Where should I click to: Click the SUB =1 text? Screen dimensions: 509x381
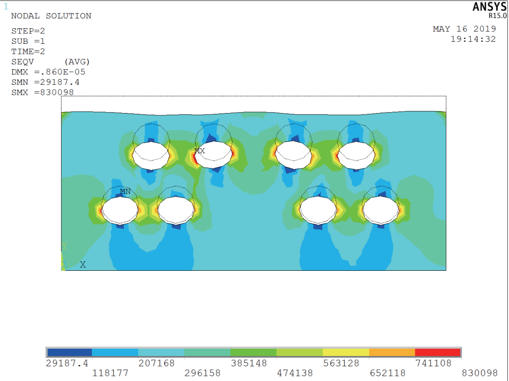28,41
